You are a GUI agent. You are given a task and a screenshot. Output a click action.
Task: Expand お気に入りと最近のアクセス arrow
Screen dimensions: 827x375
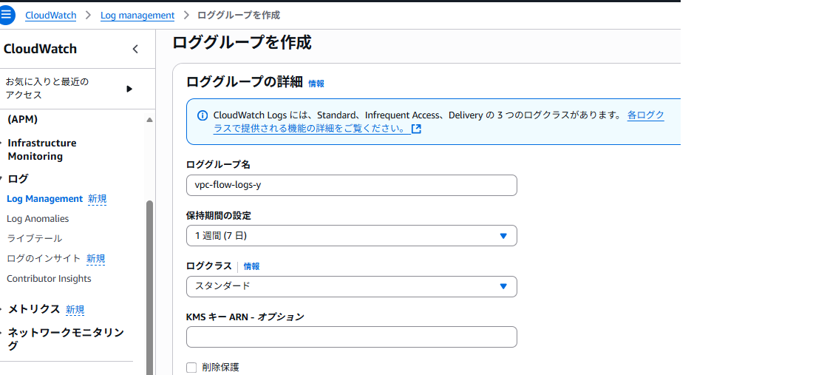pyautogui.click(x=129, y=89)
